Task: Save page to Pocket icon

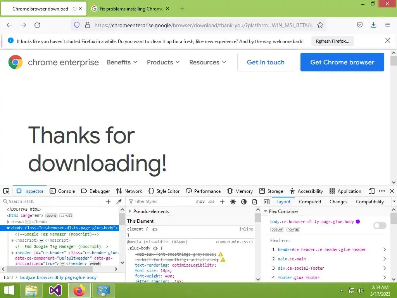Action: (359, 25)
